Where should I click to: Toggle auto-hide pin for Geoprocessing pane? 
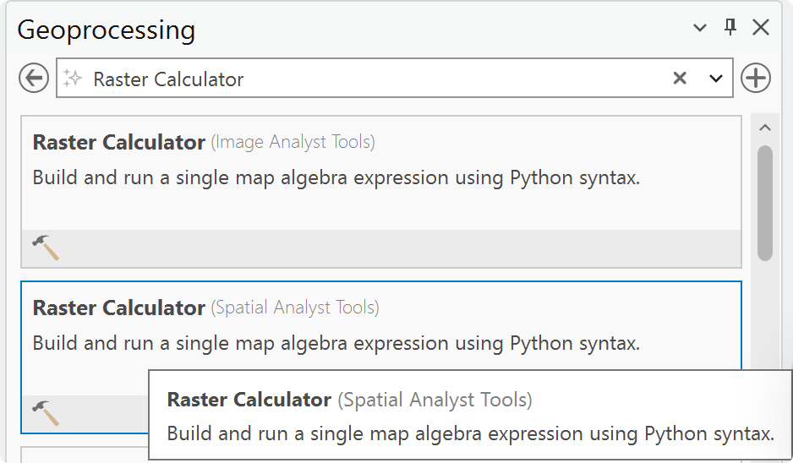[730, 27]
